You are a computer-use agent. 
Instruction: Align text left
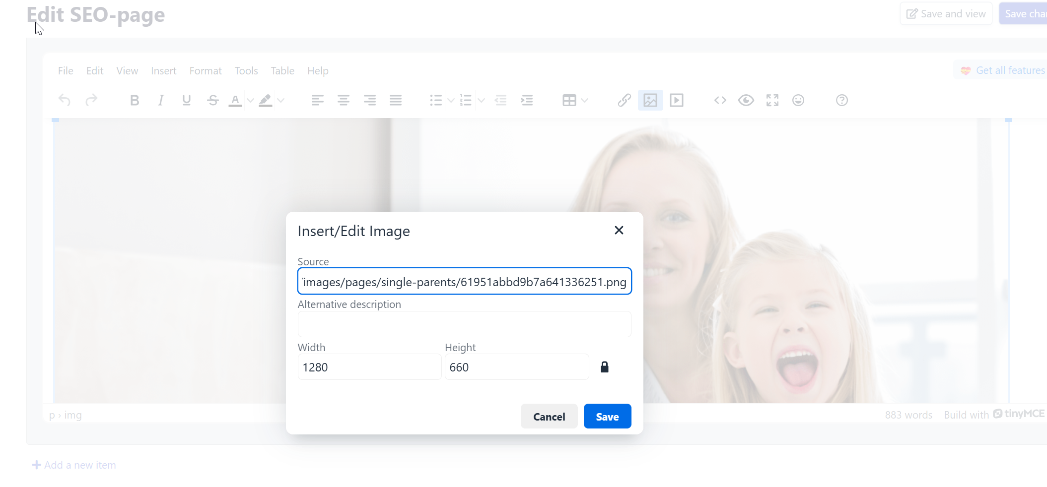pyautogui.click(x=318, y=100)
